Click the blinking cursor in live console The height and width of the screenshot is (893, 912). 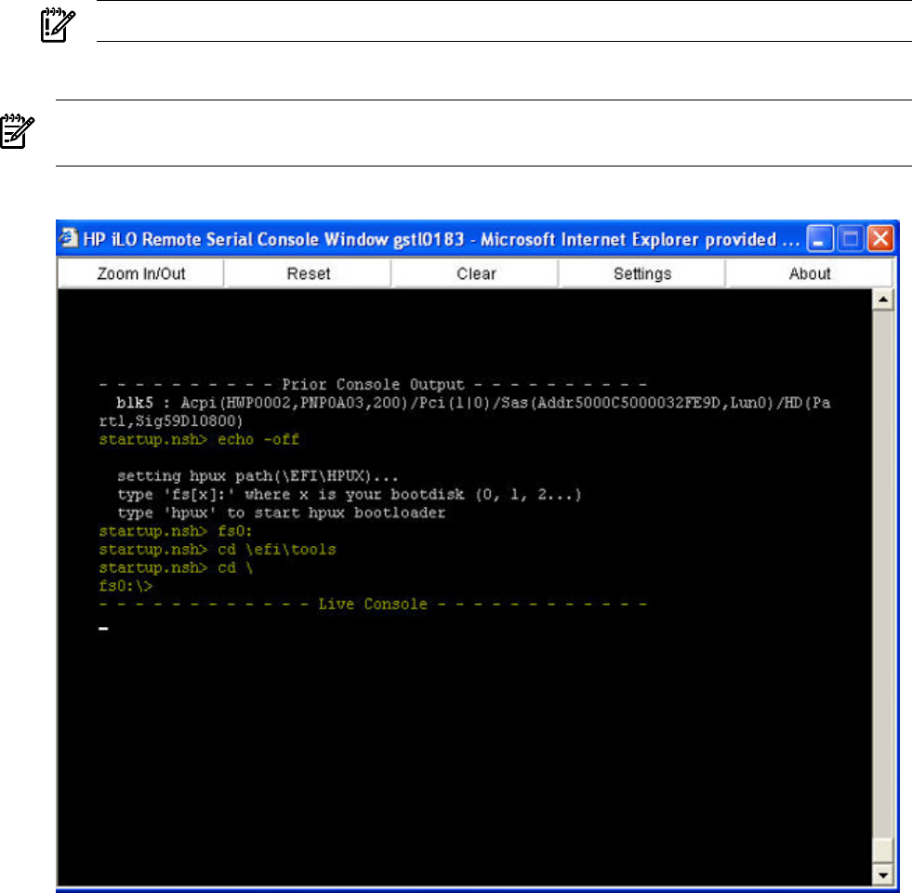[103, 628]
